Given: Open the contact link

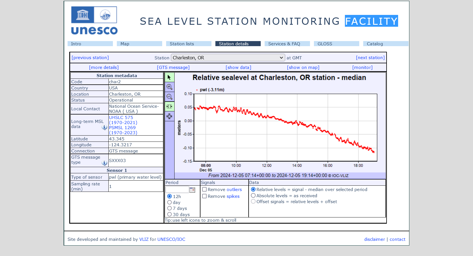Looking at the screenshot, I should coord(398,239).
